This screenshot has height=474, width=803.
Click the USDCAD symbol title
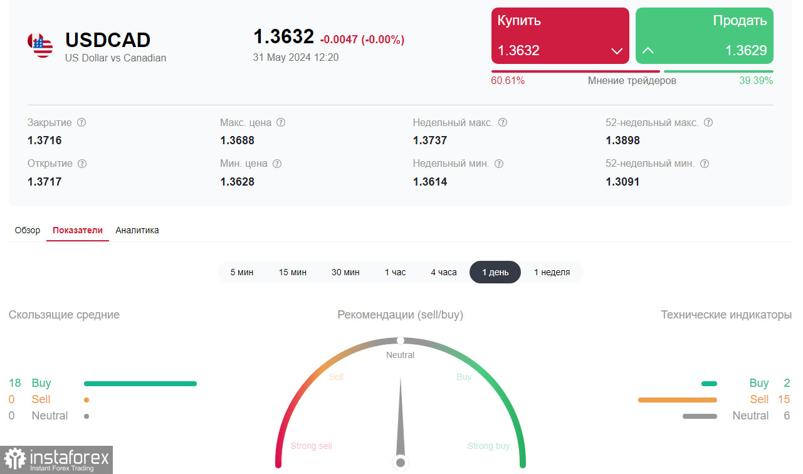click(x=108, y=40)
